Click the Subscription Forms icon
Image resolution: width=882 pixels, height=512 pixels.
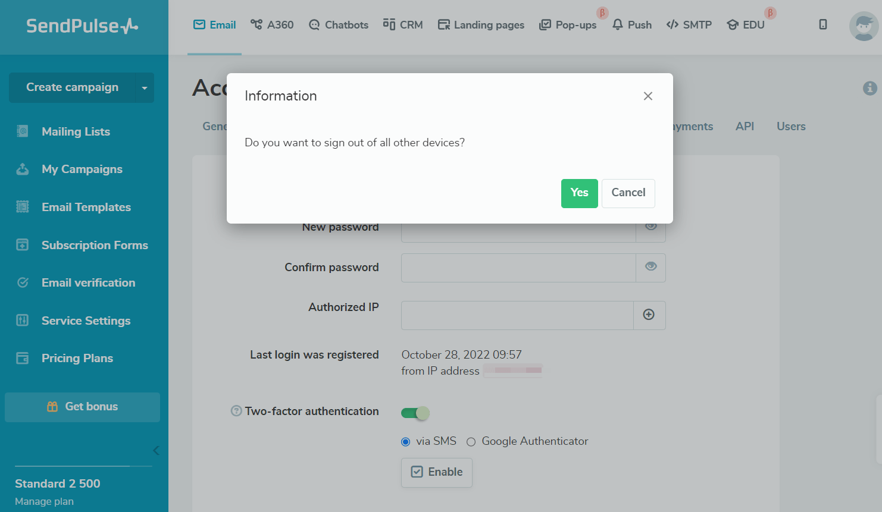coord(23,245)
